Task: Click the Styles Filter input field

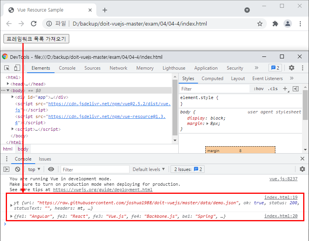Action: [215, 89]
